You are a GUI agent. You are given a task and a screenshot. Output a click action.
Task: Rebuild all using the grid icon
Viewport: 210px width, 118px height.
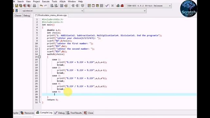coord(101,6)
